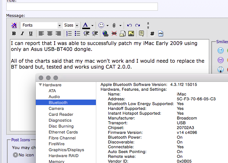Select Graphics/Displays in the sidebar
The height and width of the screenshot is (163, 228).
(x=66, y=150)
